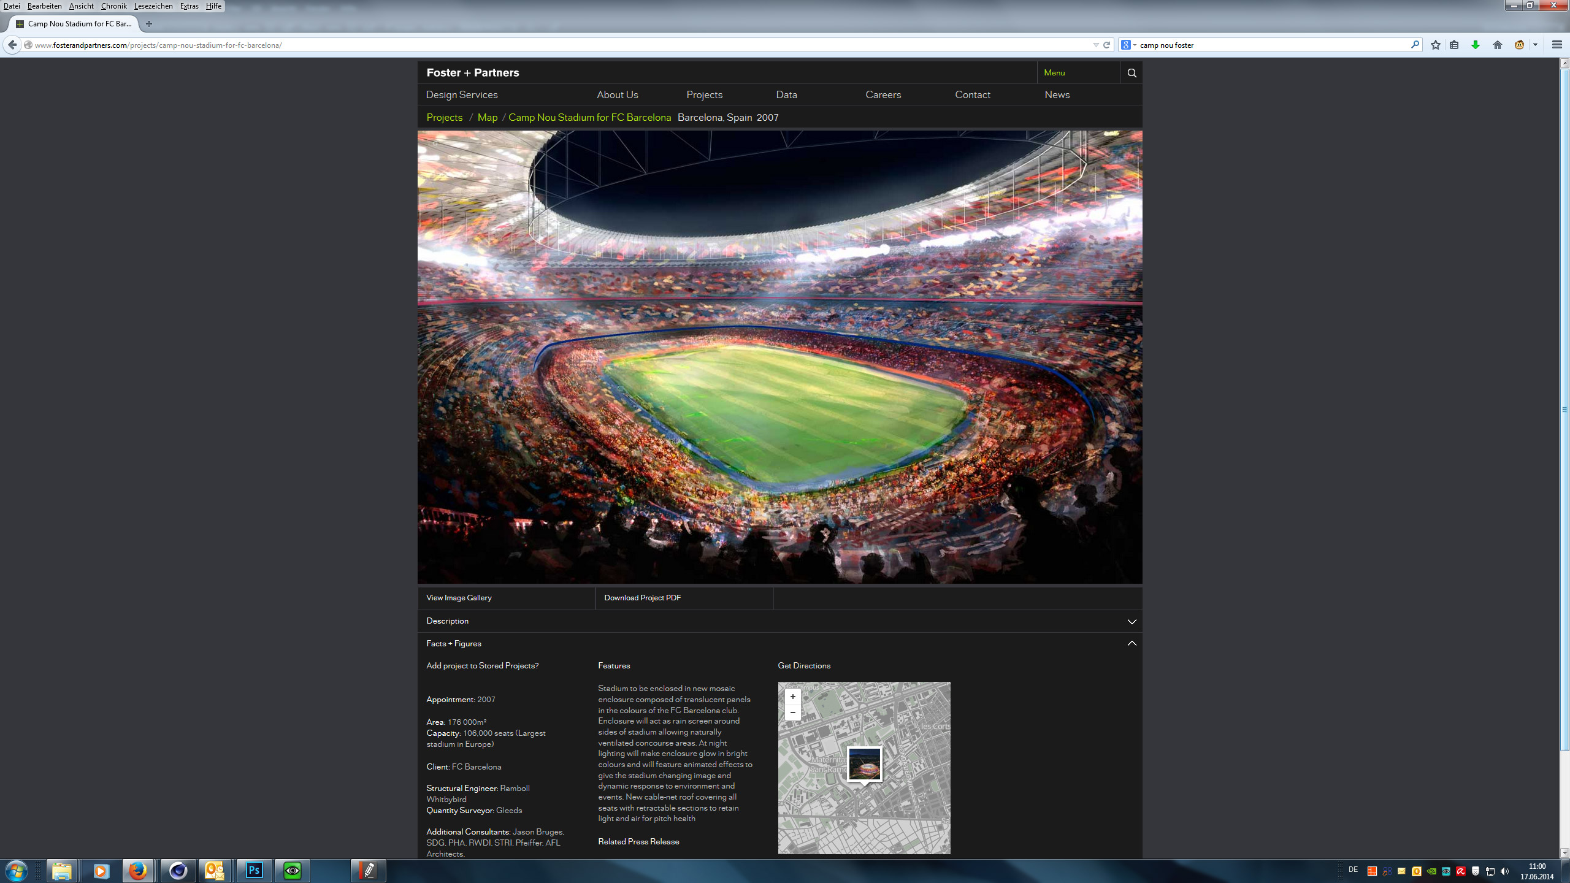
Task: Go to the browser home page icon
Action: (x=1498, y=45)
